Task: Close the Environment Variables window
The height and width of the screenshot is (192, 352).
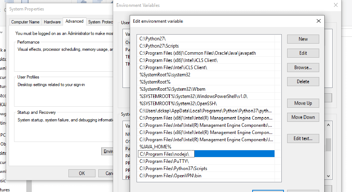Action: coord(336,5)
